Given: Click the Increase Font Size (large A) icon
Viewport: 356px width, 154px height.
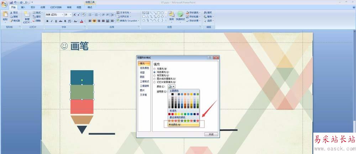Looking at the screenshot, I should [x=74, y=15].
